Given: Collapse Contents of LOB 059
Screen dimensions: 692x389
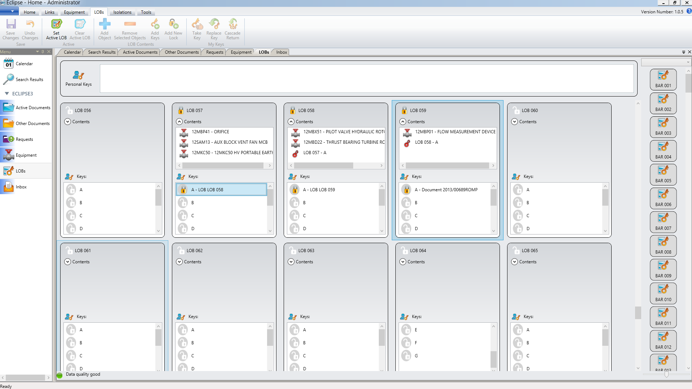Looking at the screenshot, I should [403, 122].
